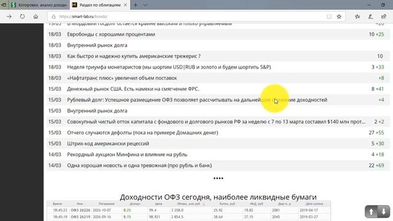This screenshot has height=221, width=393.
Task: Open Рекордный аукцион Минфина post
Action: [x=127, y=155]
